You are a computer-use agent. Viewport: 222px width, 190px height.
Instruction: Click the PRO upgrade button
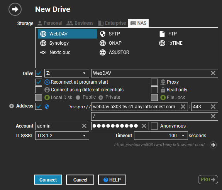pyautogui.click(x=208, y=180)
